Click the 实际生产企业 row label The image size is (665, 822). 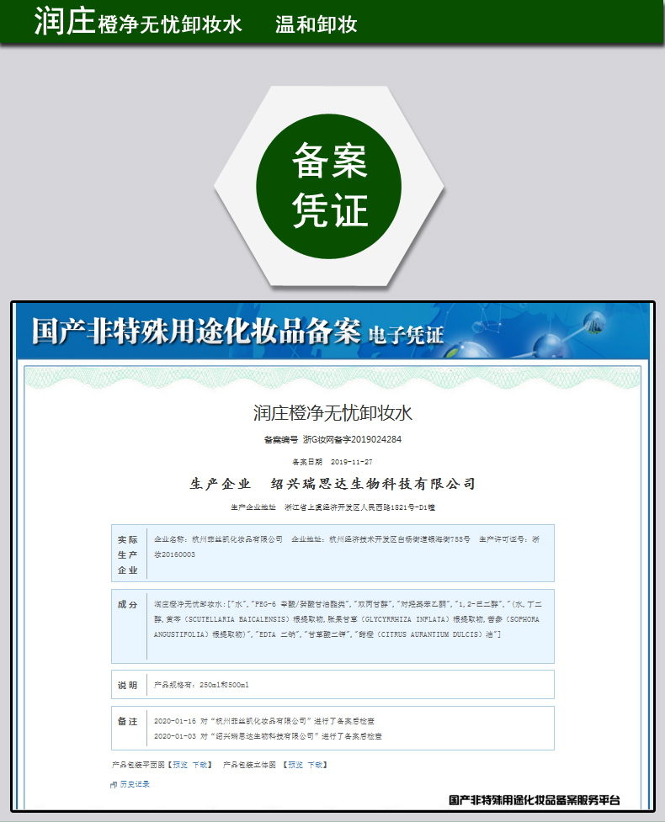click(127, 554)
